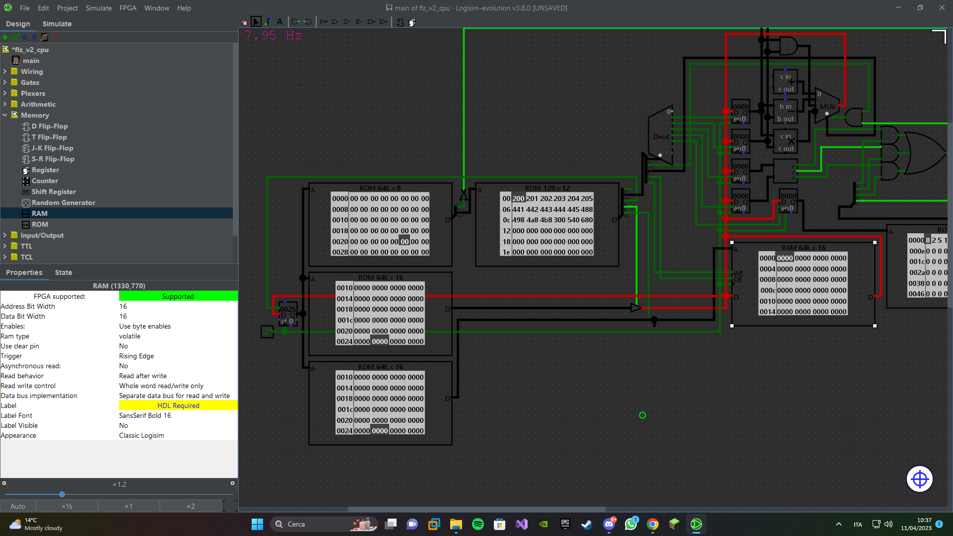The image size is (953, 536).
Task: Add a new circuit with the plus icon
Action: tap(4, 37)
